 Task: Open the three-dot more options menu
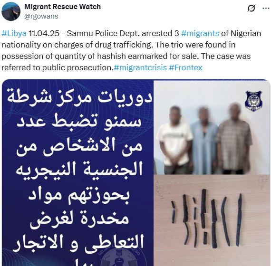[266, 8]
